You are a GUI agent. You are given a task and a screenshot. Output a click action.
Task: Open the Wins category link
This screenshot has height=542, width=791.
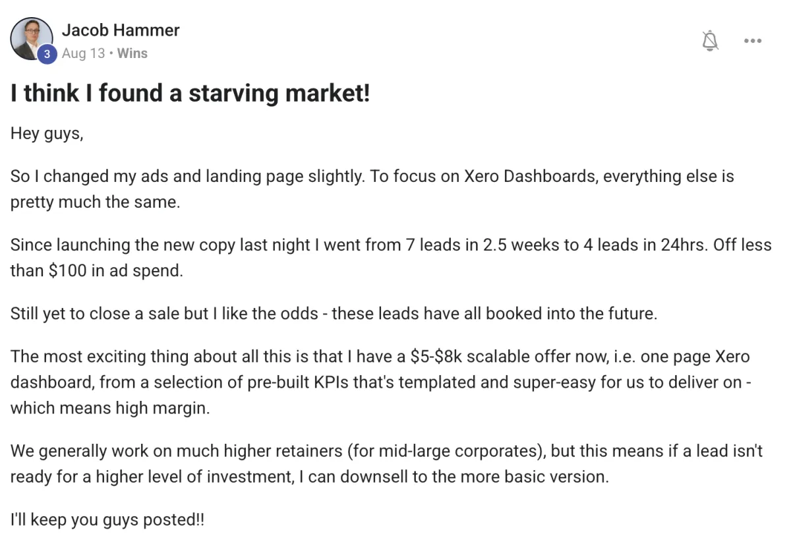[x=132, y=53]
